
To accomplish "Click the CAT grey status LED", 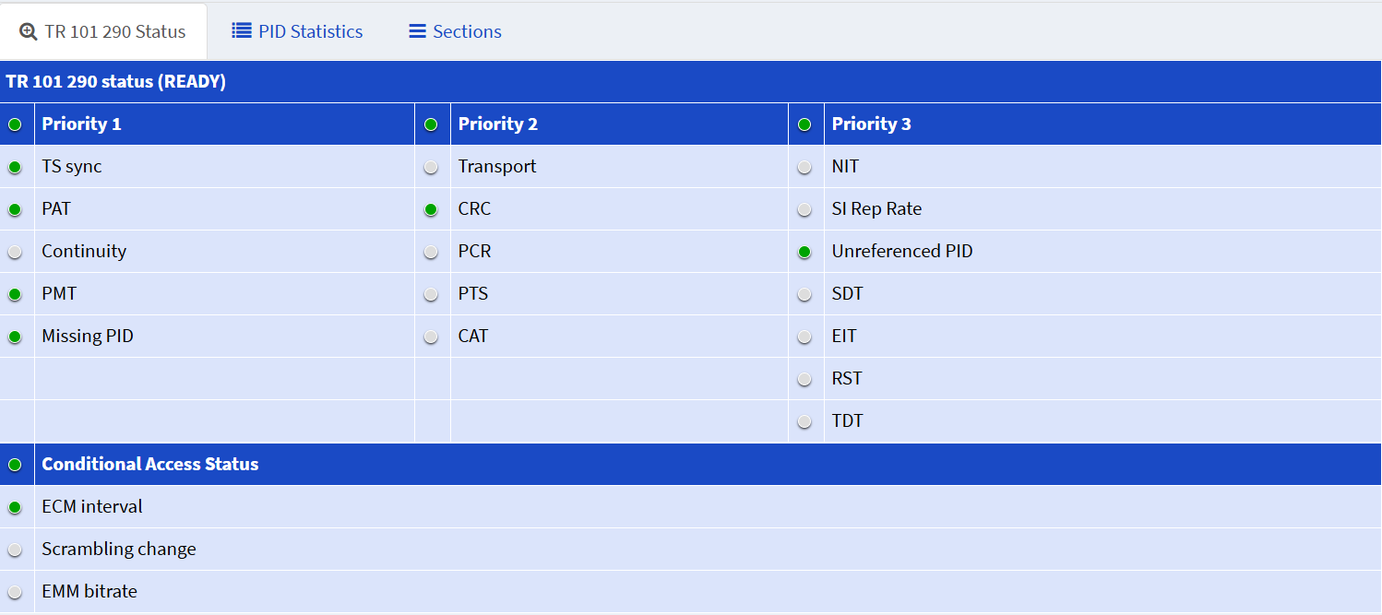I will point(431,337).
